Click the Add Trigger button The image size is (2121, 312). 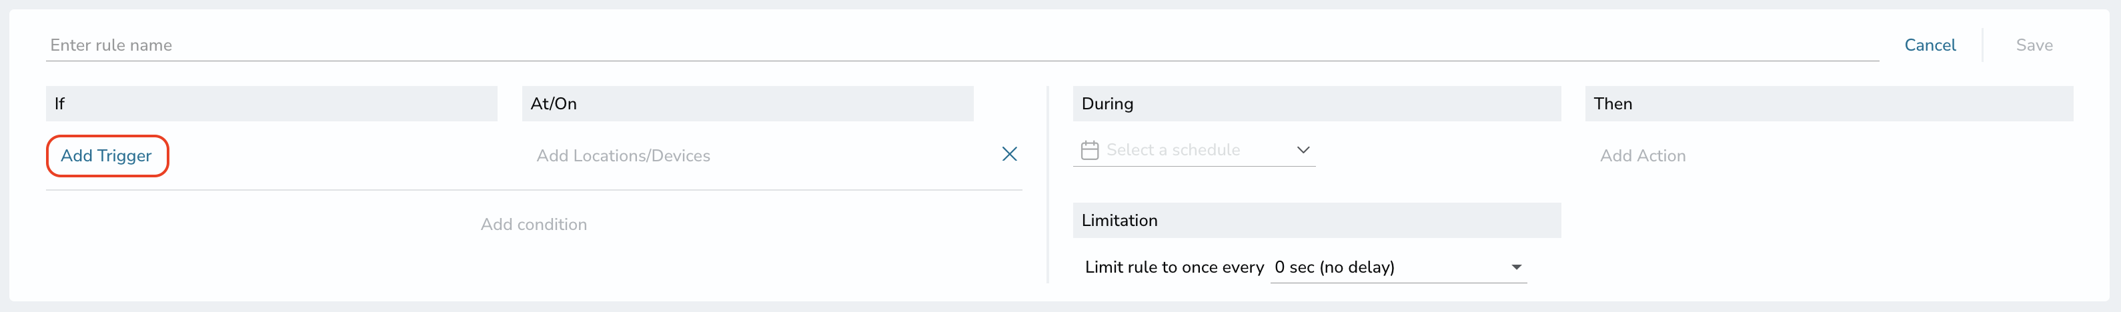pyautogui.click(x=107, y=155)
